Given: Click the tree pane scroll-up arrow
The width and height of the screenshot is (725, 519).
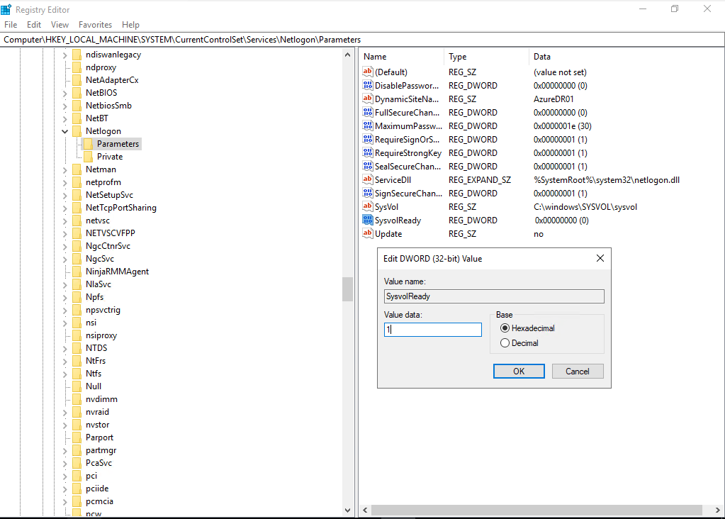Looking at the screenshot, I should [x=348, y=55].
